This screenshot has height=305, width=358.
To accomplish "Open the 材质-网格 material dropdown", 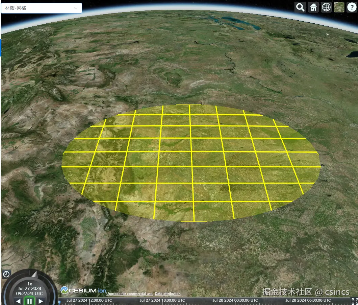I will (x=41, y=8).
